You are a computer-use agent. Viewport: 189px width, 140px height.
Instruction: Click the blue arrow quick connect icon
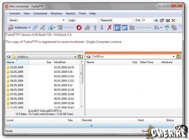156,20
